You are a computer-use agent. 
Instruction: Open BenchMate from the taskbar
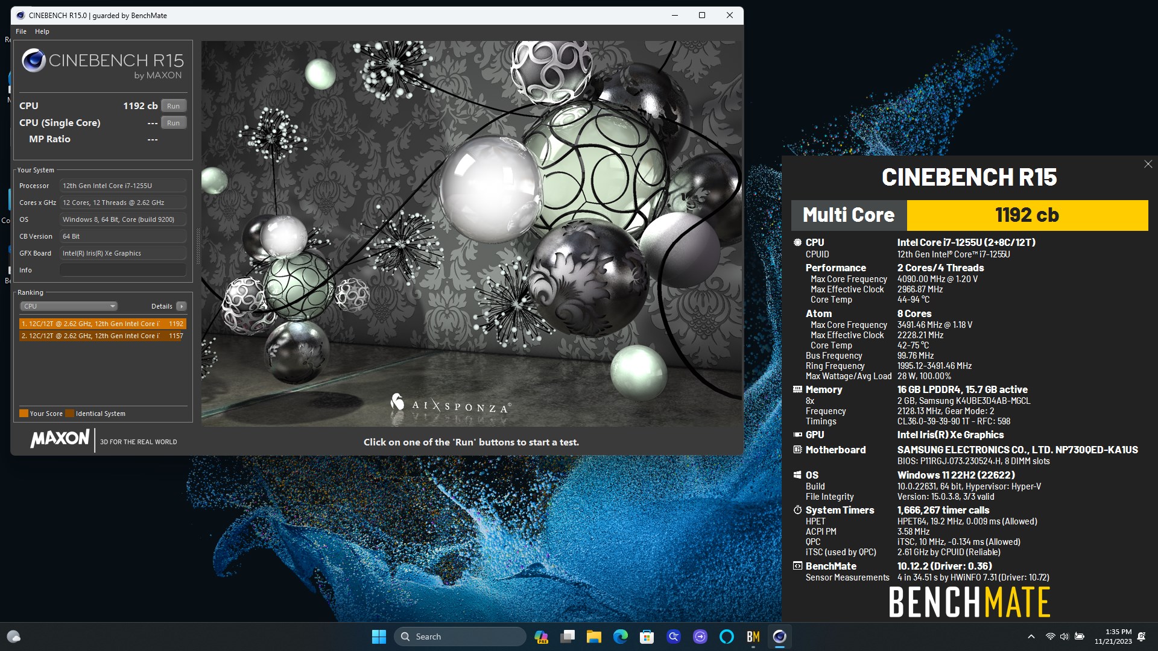point(753,637)
